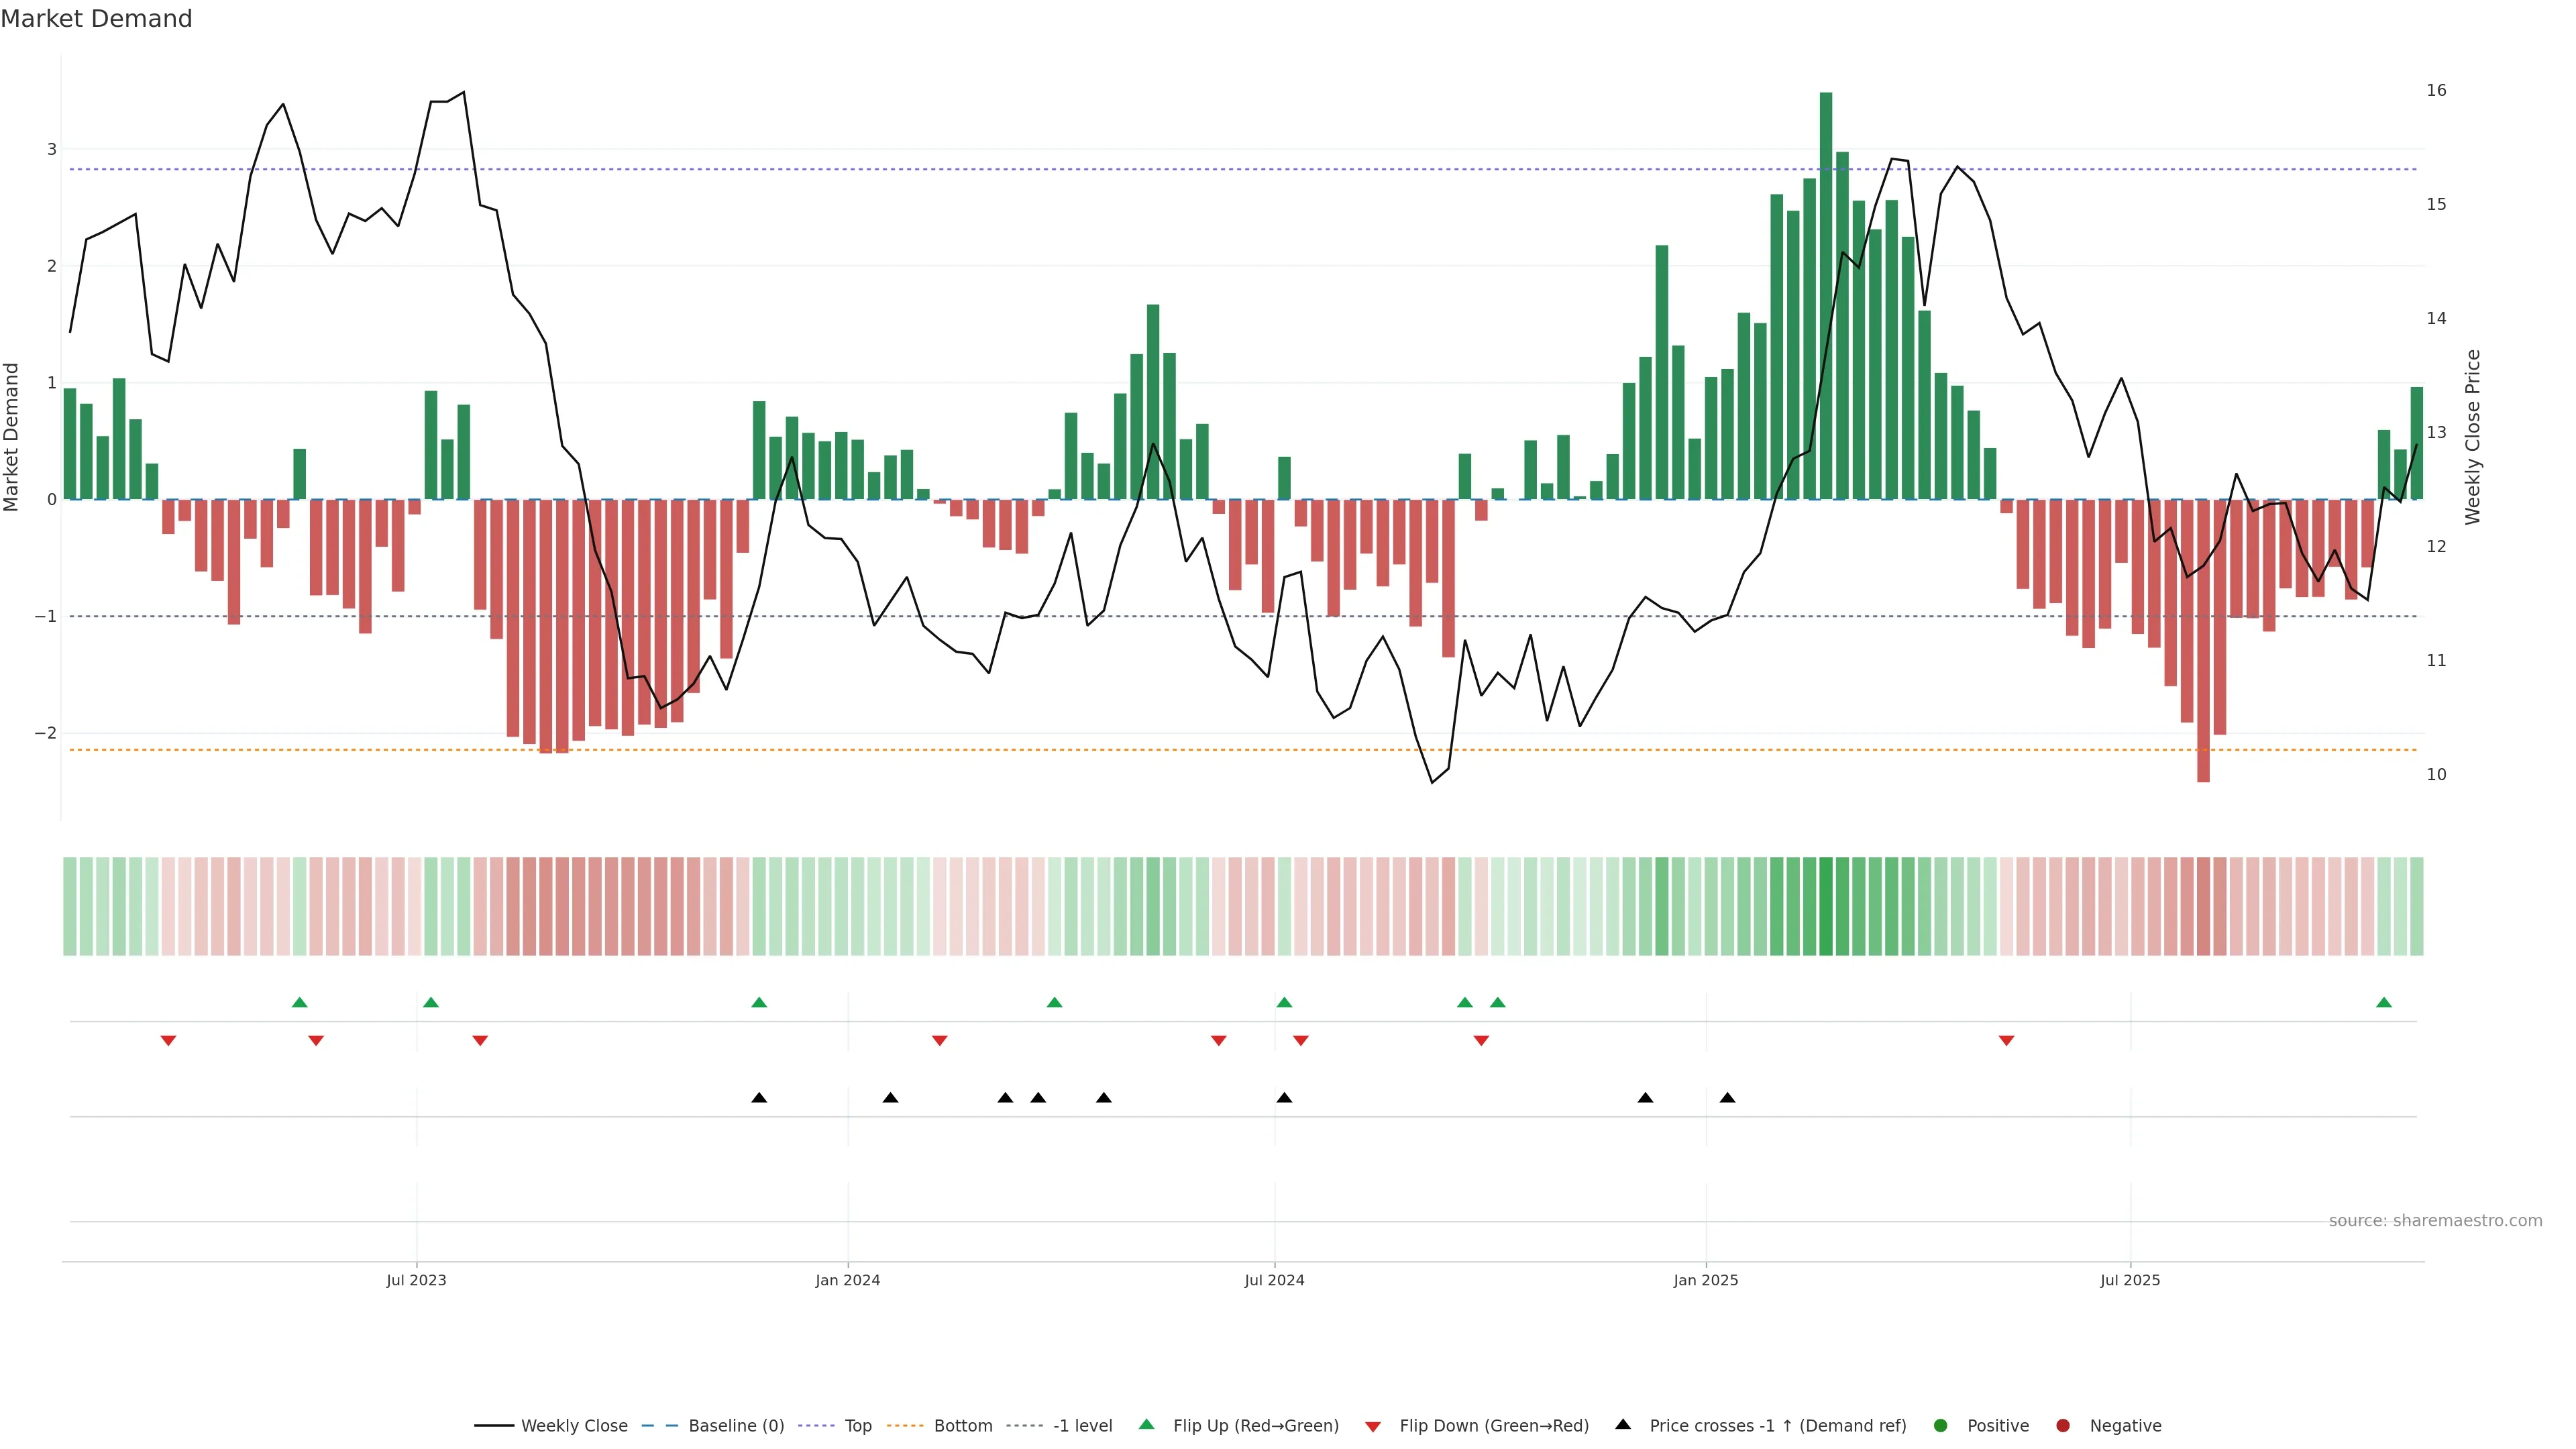Click the green Positive legend dot

(x=1941, y=1425)
